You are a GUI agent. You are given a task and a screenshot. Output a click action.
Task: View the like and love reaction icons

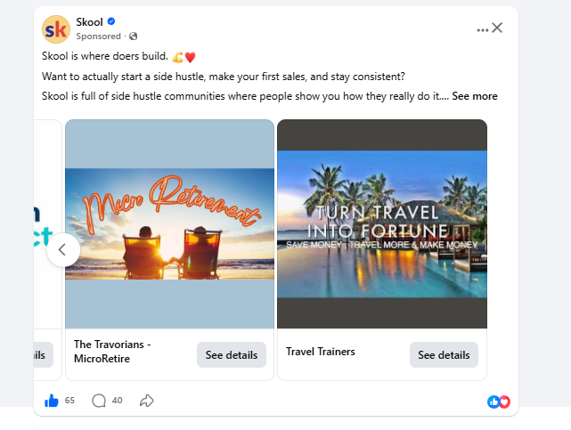499,402
